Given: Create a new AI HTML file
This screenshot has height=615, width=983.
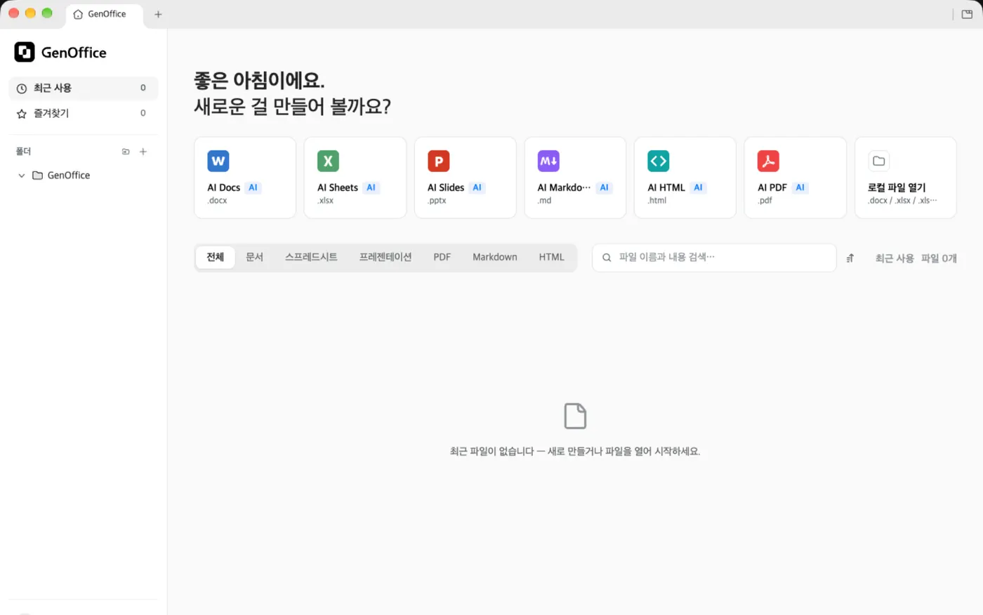Looking at the screenshot, I should [685, 178].
